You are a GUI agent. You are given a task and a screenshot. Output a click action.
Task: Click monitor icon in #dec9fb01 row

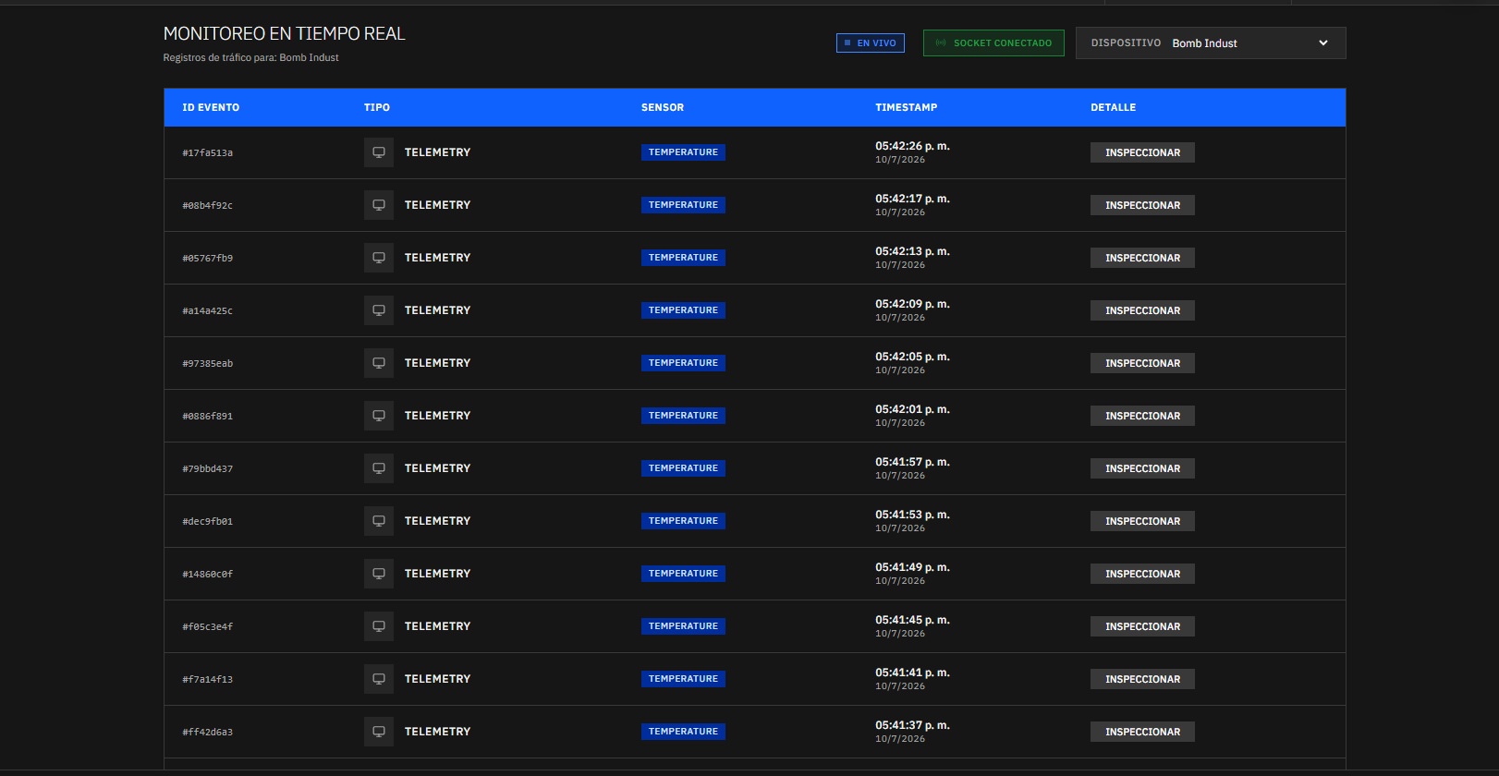(379, 521)
